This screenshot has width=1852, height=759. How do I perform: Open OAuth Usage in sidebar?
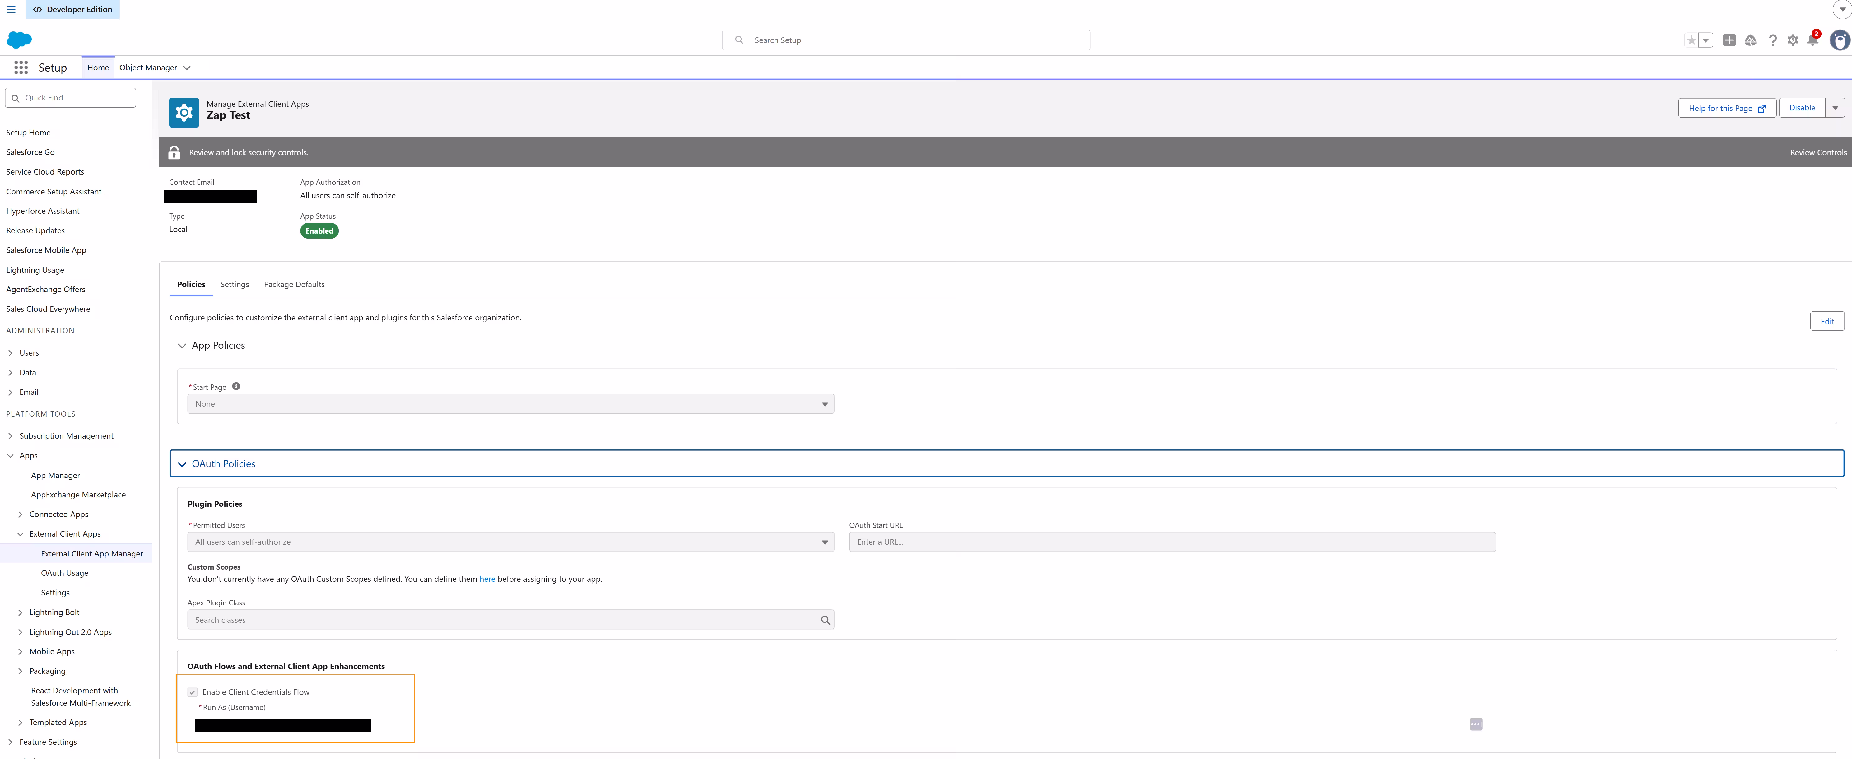(65, 574)
